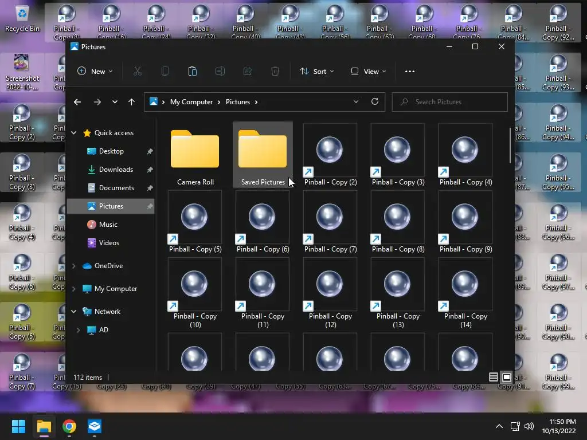Image resolution: width=587 pixels, height=440 pixels.
Task: Refresh the Pictures folder view
Action: point(375,101)
